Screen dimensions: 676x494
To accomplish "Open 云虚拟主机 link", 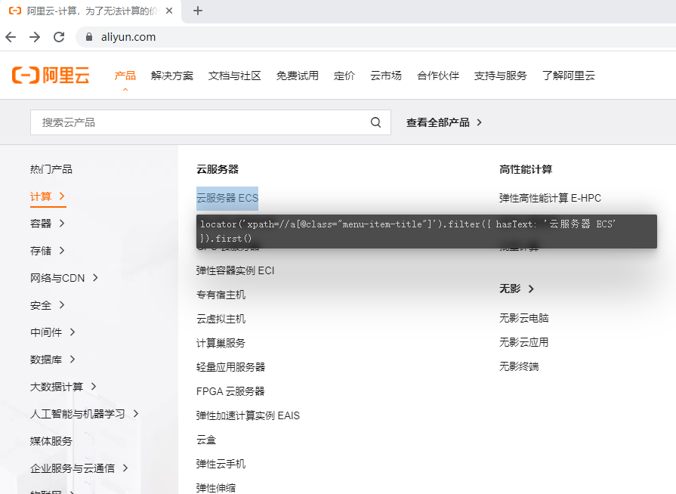I will tap(221, 319).
